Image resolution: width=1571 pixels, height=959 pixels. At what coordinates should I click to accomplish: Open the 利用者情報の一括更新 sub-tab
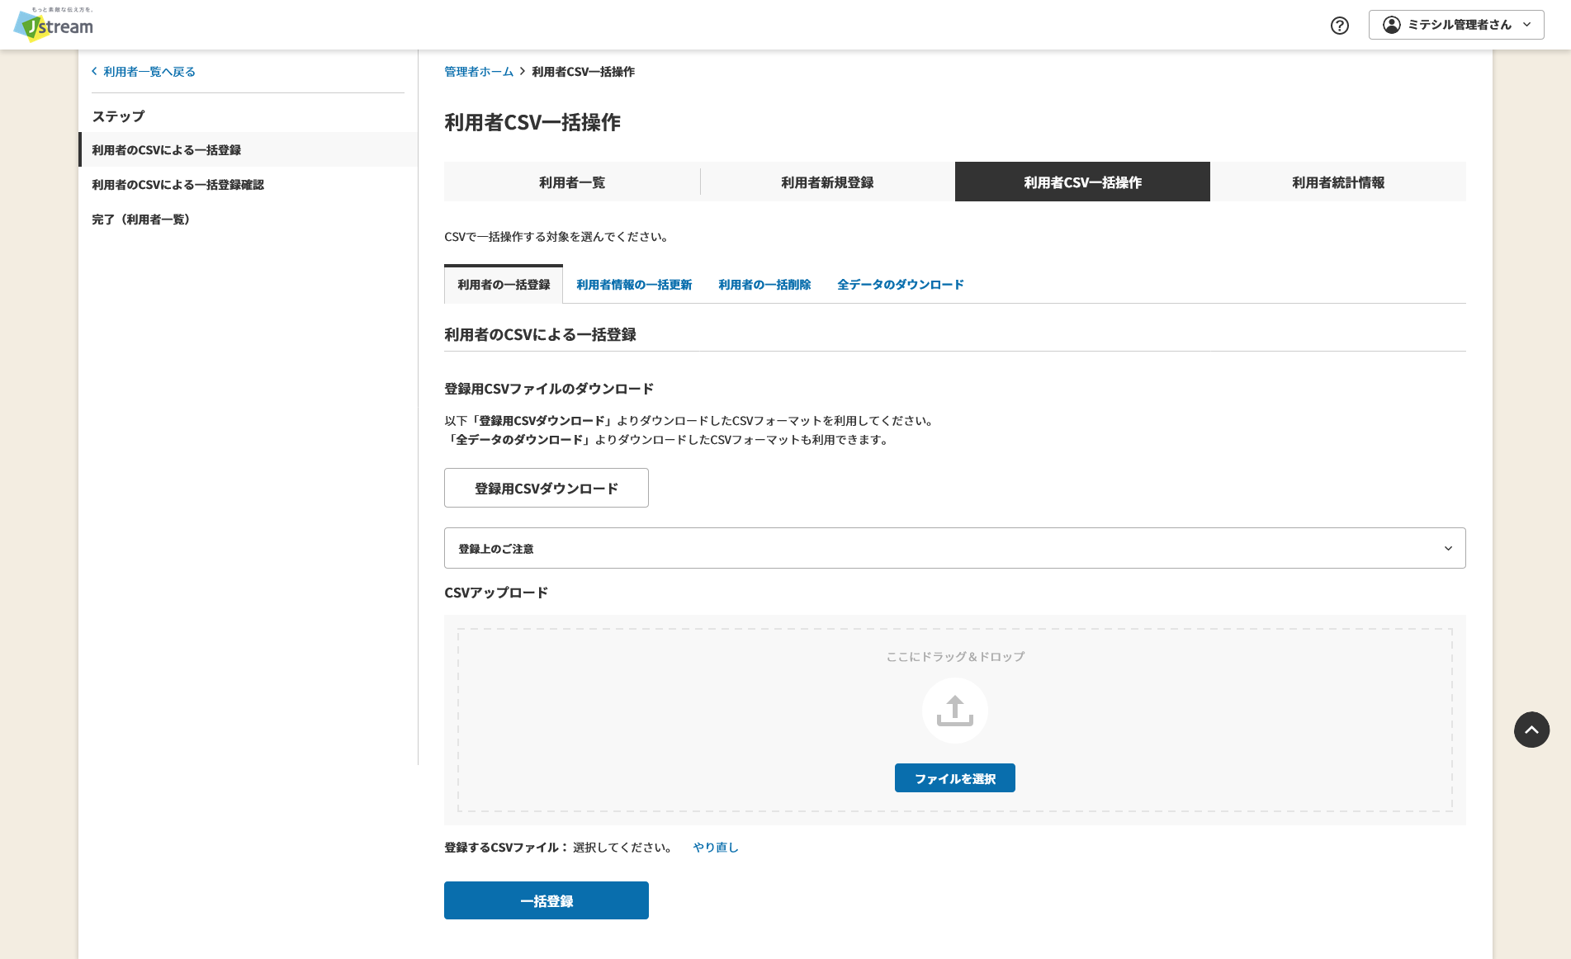(x=634, y=285)
